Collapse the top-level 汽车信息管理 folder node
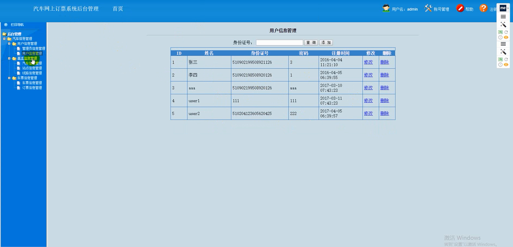This screenshot has height=247, width=513. [4, 39]
